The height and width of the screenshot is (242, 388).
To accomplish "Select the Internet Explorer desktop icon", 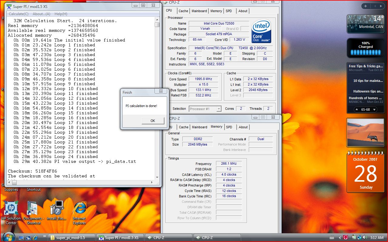I will pos(79,213).
